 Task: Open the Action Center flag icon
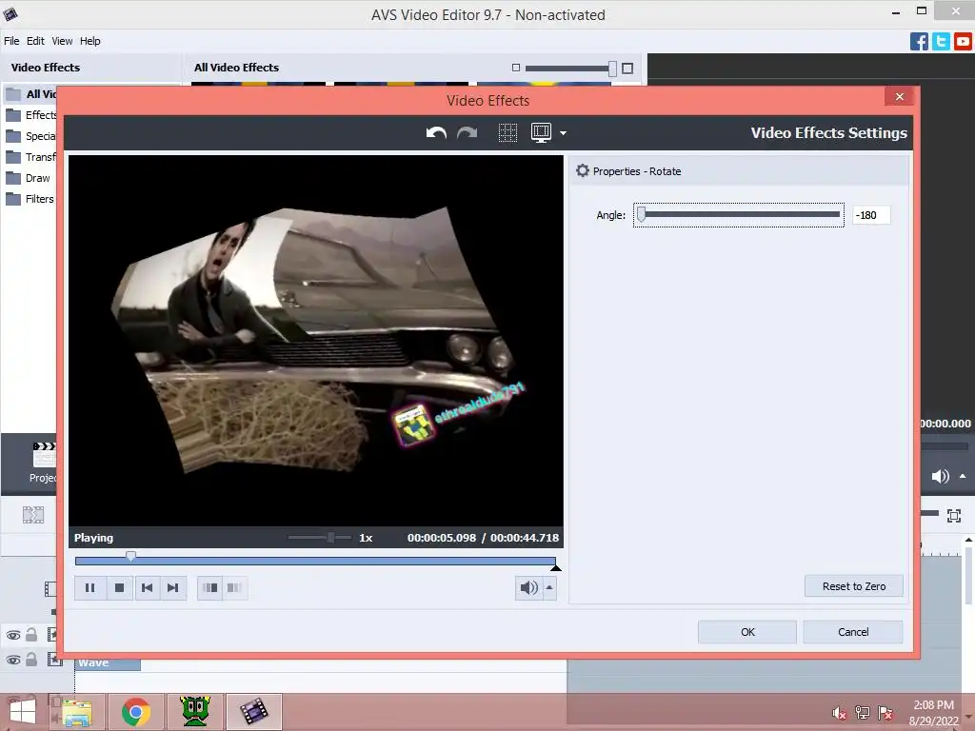point(885,713)
